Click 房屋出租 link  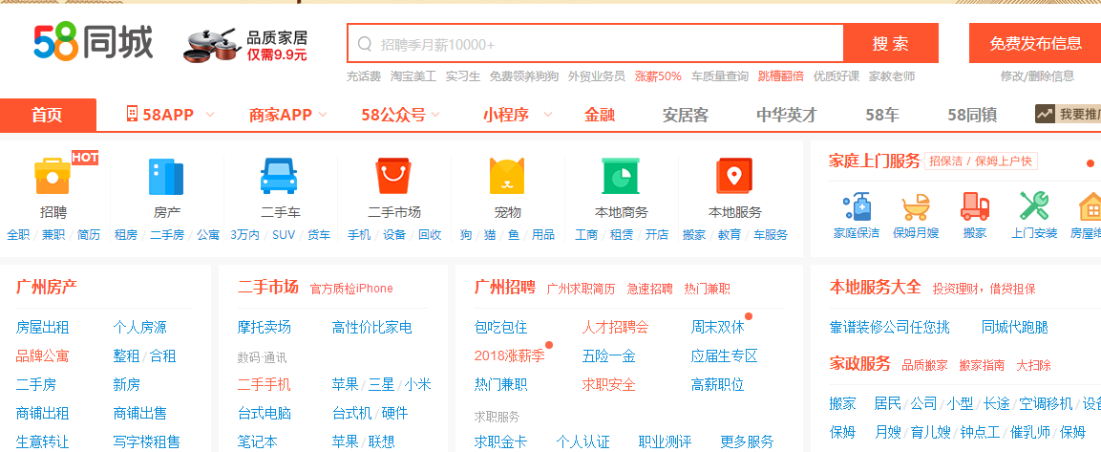pos(42,327)
